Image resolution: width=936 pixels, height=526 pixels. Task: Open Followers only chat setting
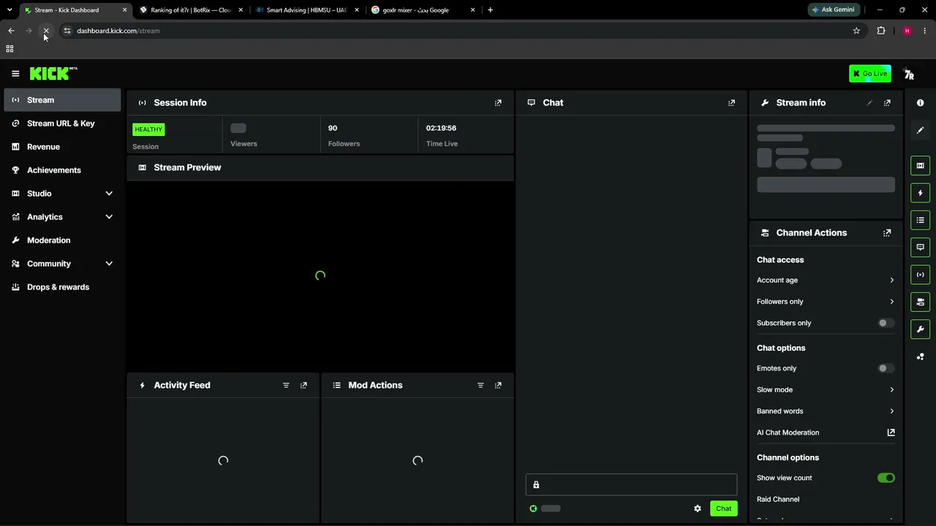pyautogui.click(x=826, y=302)
